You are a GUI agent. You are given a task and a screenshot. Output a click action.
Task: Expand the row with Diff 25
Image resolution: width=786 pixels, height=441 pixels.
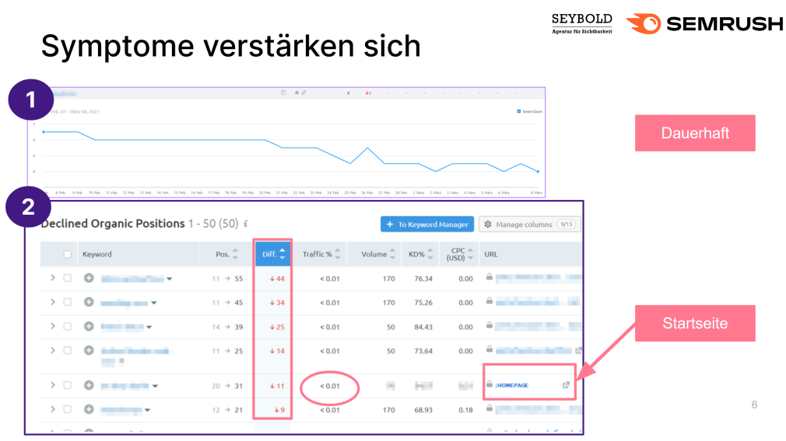coord(53,326)
